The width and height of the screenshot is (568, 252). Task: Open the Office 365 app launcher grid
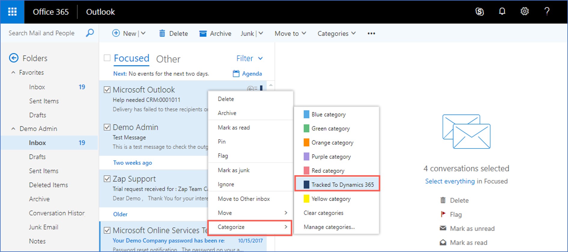(12, 12)
